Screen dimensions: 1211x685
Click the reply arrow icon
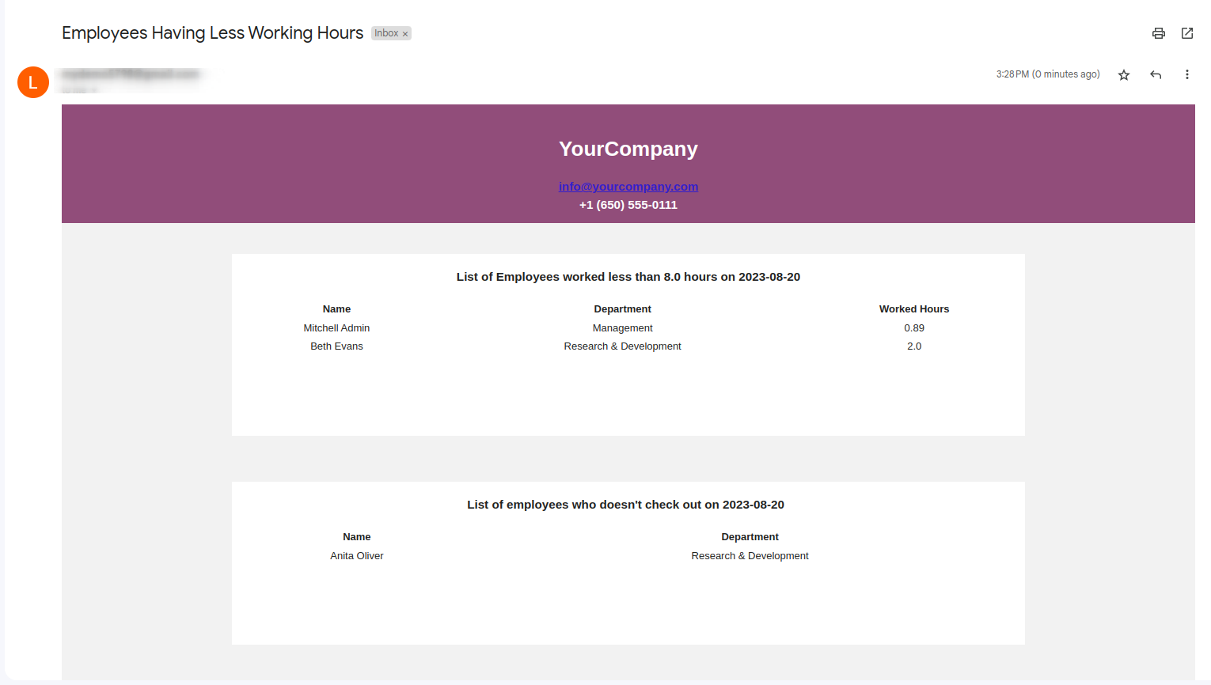click(x=1156, y=75)
